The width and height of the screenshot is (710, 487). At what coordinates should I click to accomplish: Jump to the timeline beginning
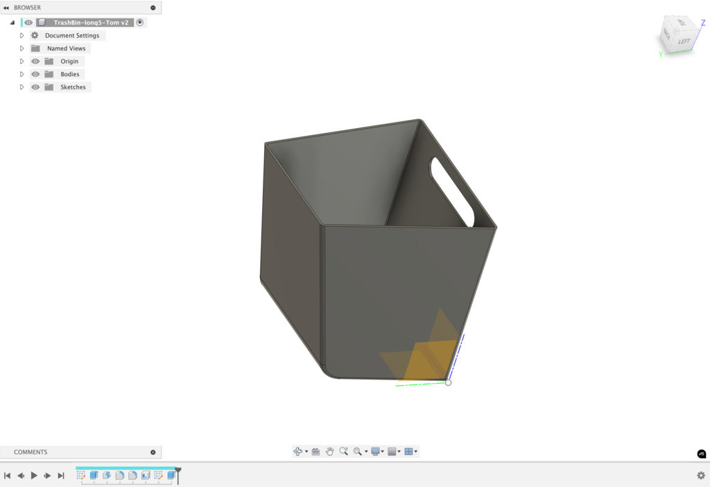[x=7, y=475]
